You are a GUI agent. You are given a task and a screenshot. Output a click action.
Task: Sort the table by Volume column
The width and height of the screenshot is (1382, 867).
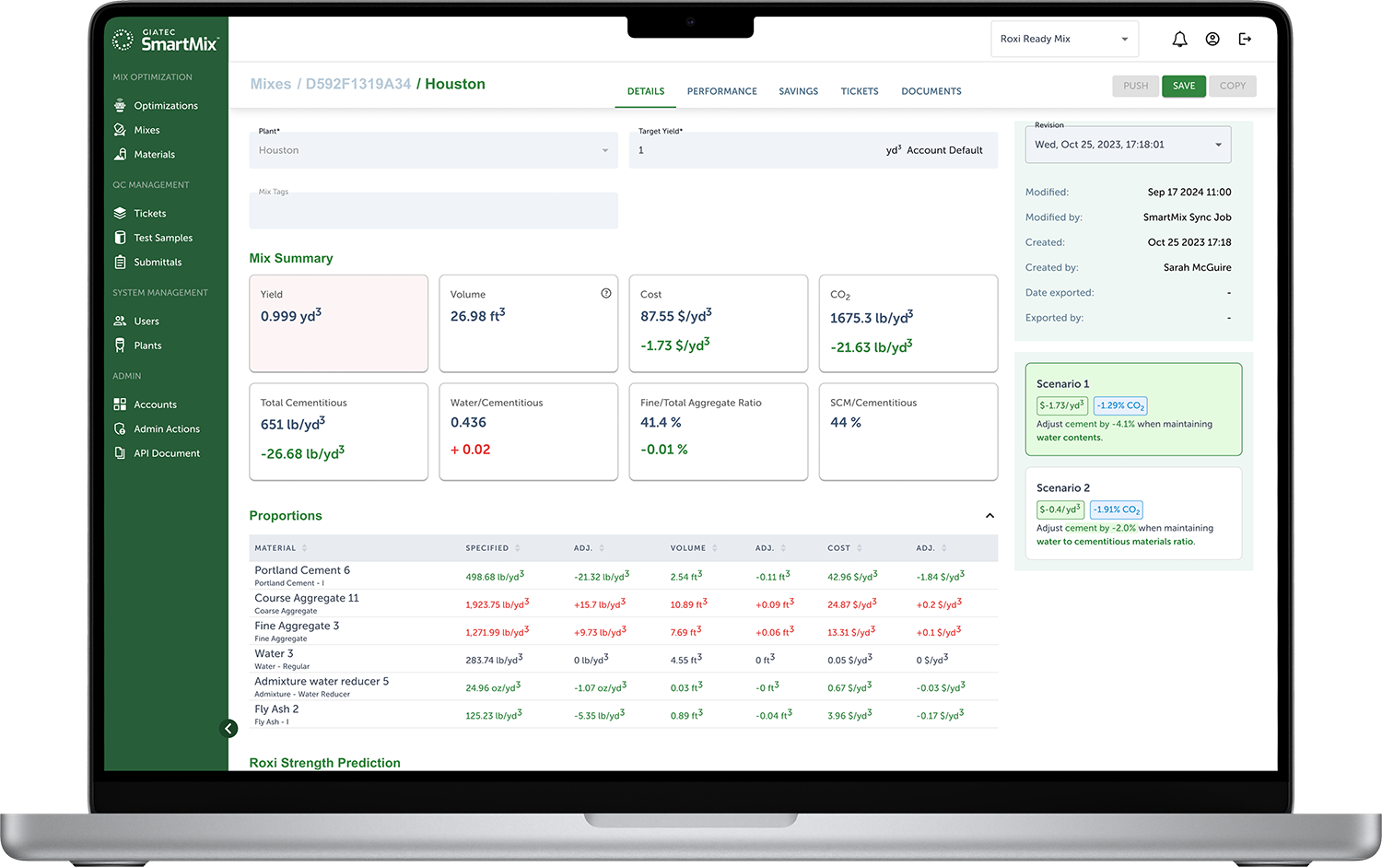[694, 548]
